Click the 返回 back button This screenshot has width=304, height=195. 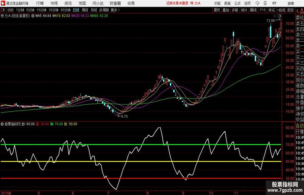[x=290, y=10]
